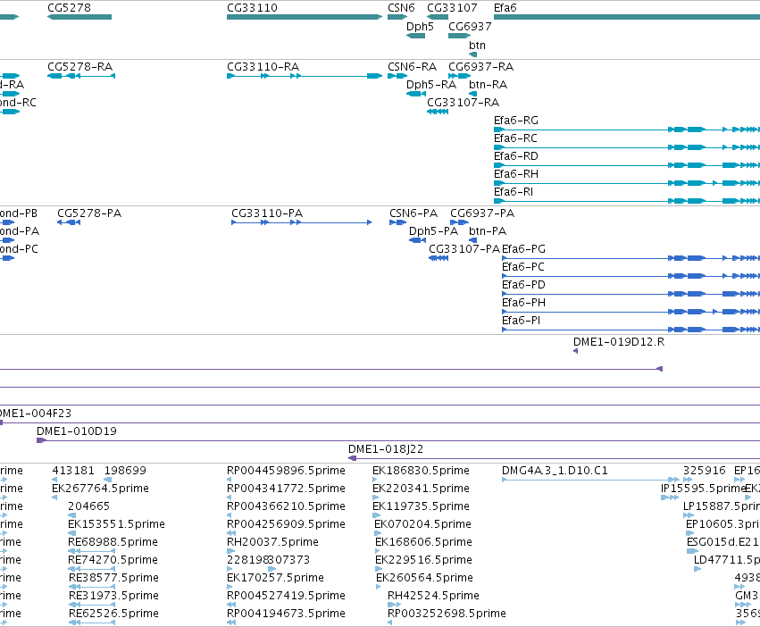Select EST RP004459896.5prime
The height and width of the screenshot is (627, 760).
coord(230,480)
